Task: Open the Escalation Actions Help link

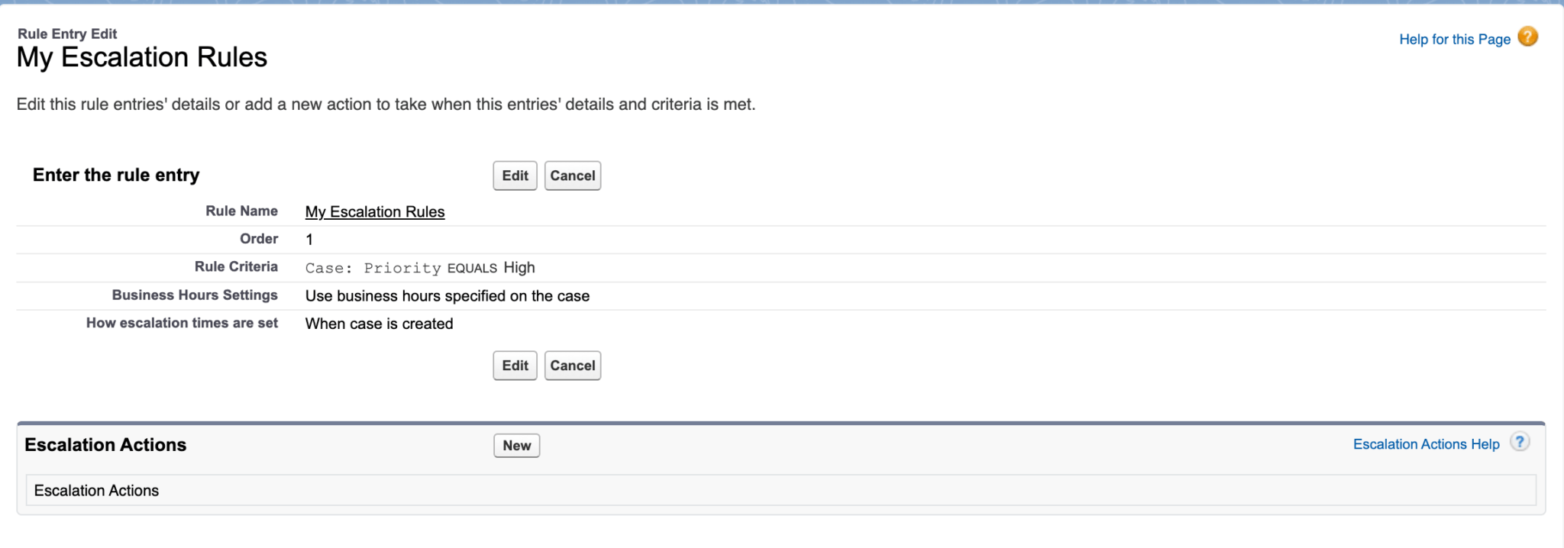Action: (x=1426, y=444)
